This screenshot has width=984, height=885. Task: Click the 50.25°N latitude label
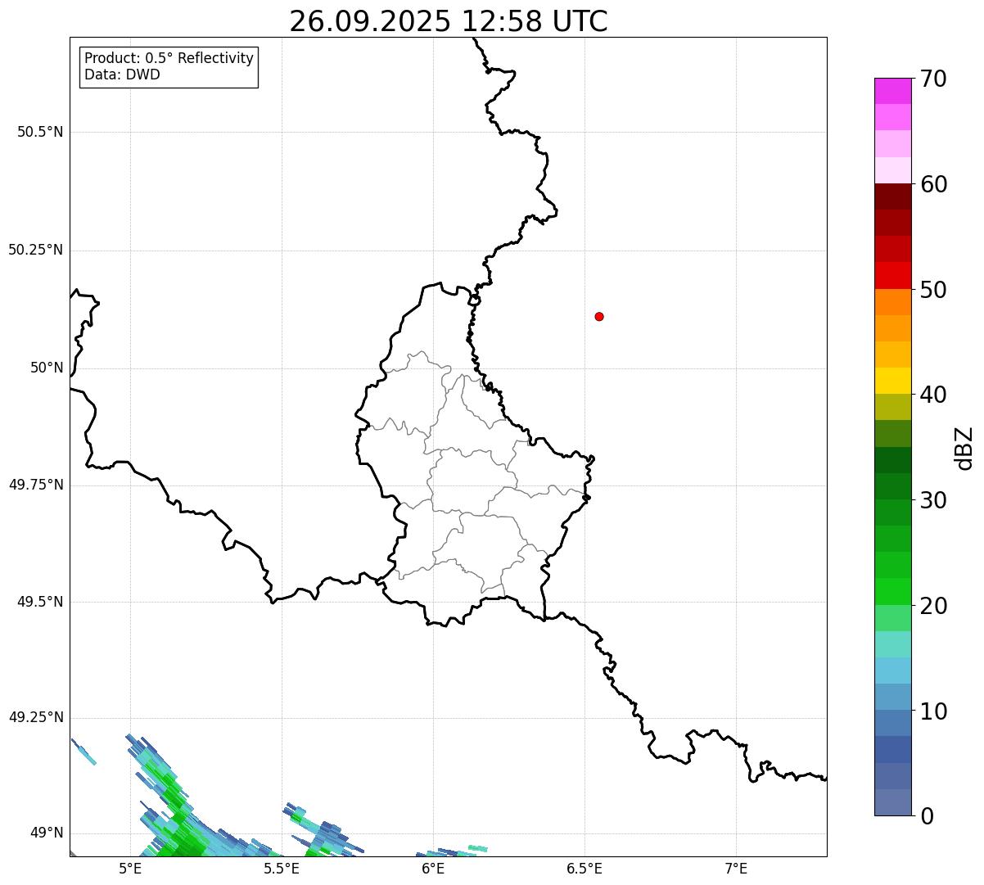point(36,250)
